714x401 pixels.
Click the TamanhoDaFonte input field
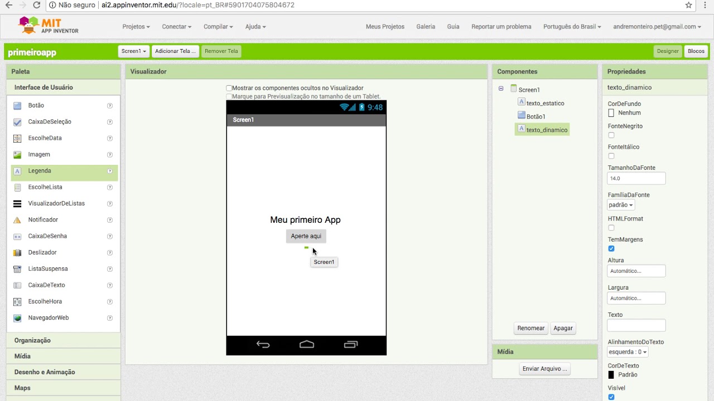[636, 179]
